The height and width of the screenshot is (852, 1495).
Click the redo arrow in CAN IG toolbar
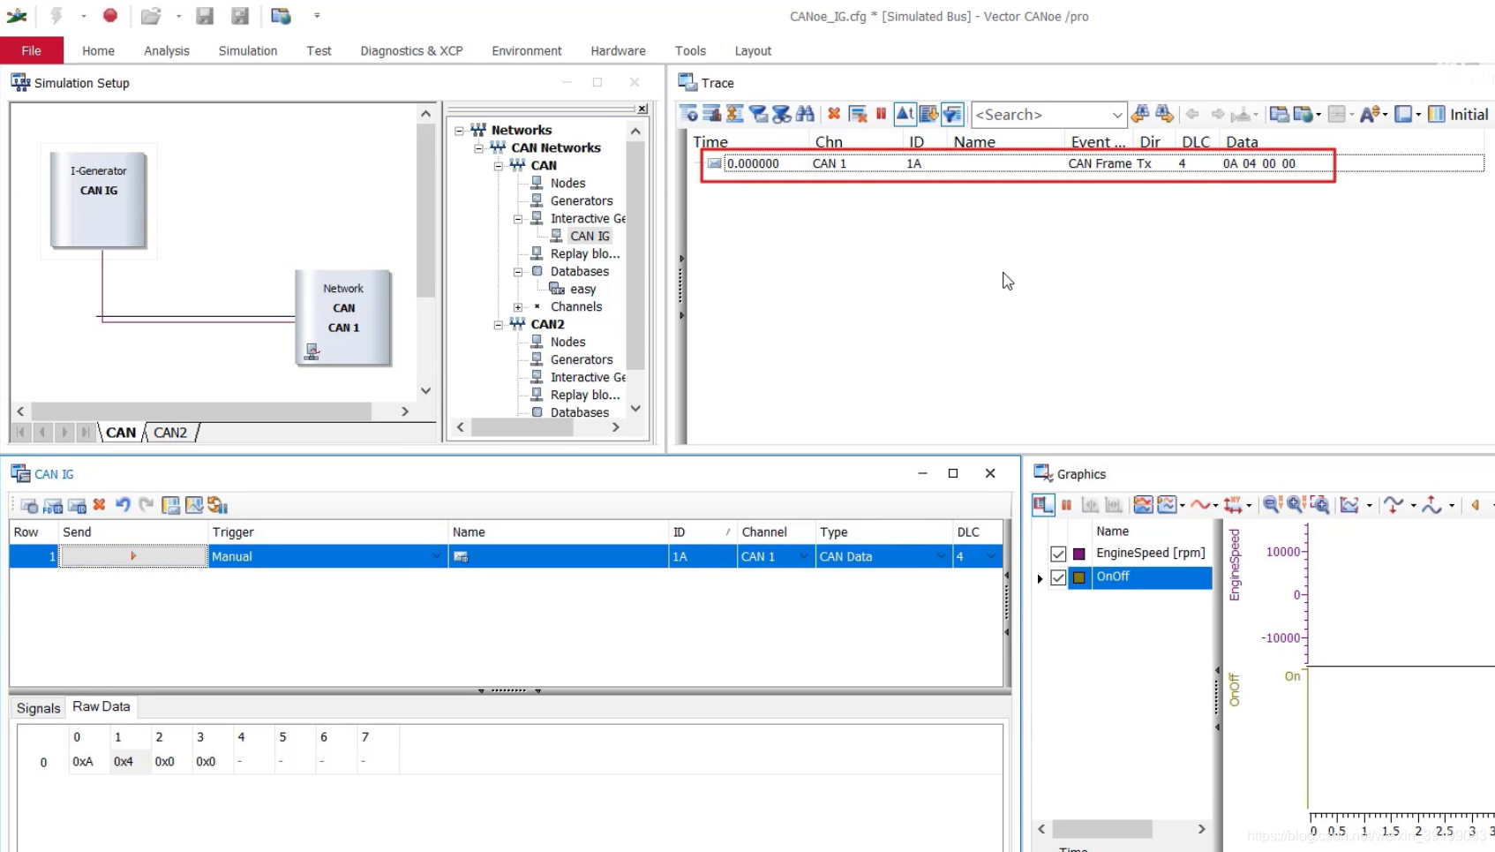(146, 505)
